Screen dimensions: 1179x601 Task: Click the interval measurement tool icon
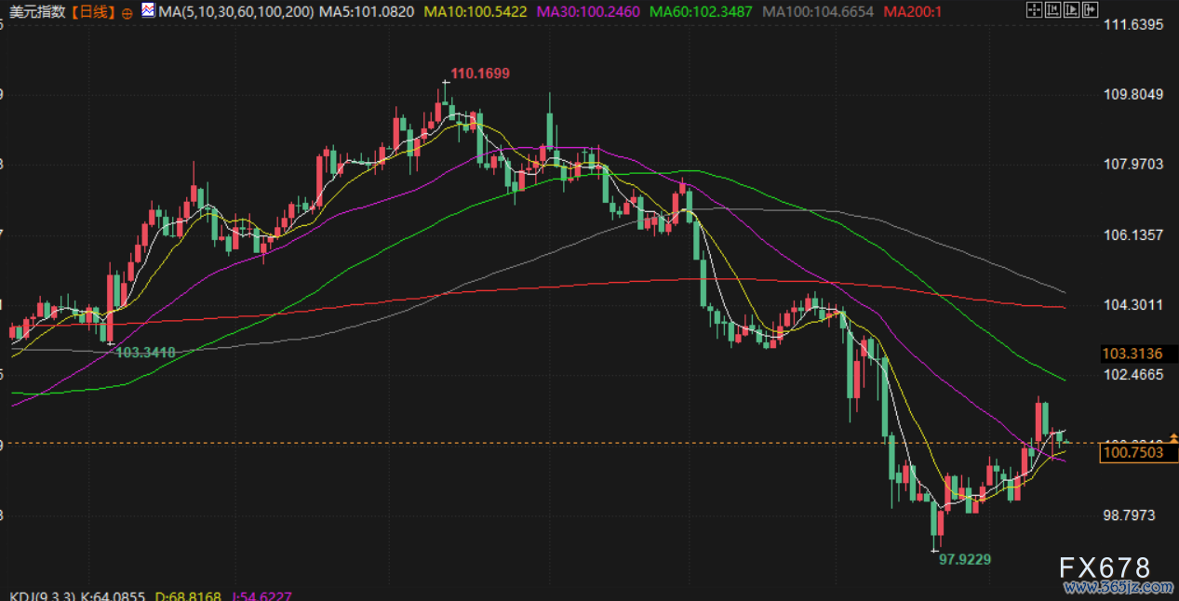point(1052,11)
